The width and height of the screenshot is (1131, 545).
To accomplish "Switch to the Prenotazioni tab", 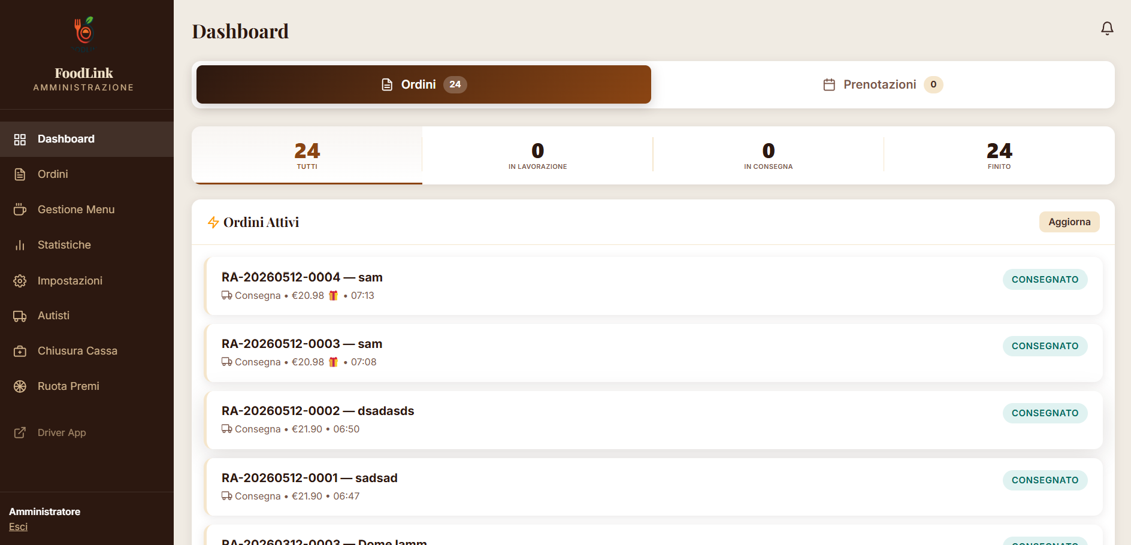I will [x=882, y=84].
